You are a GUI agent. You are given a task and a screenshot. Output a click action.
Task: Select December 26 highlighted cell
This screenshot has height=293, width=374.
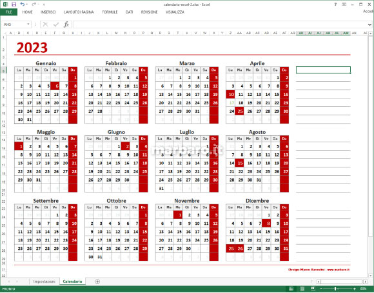pos(239,249)
